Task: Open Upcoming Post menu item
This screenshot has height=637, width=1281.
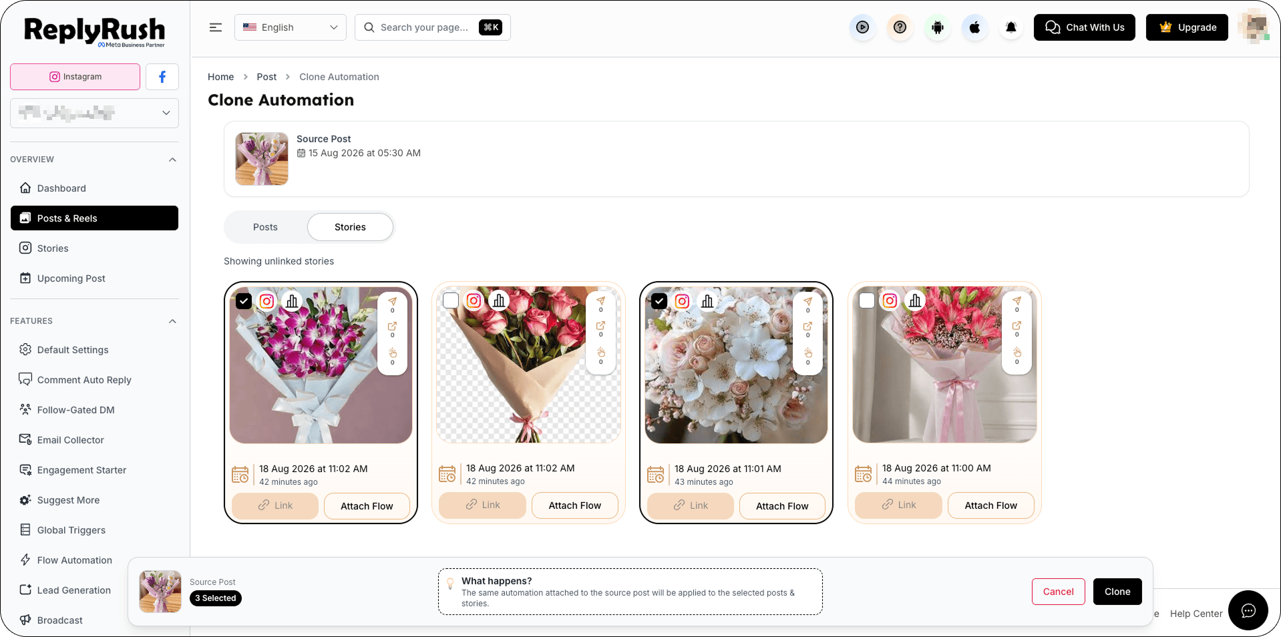Action: coord(94,278)
